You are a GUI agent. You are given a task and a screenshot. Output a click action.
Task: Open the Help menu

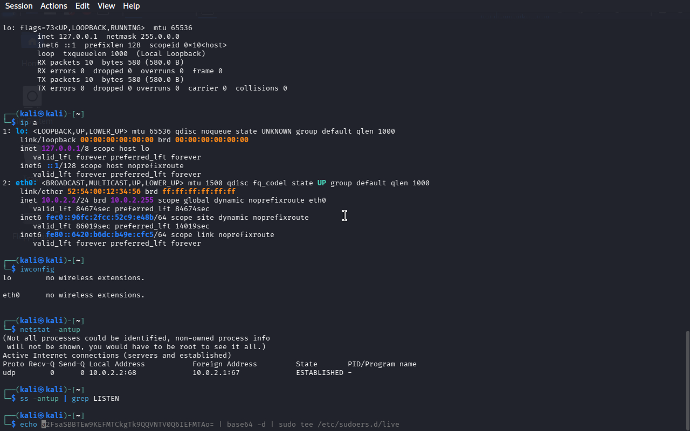pyautogui.click(x=131, y=6)
